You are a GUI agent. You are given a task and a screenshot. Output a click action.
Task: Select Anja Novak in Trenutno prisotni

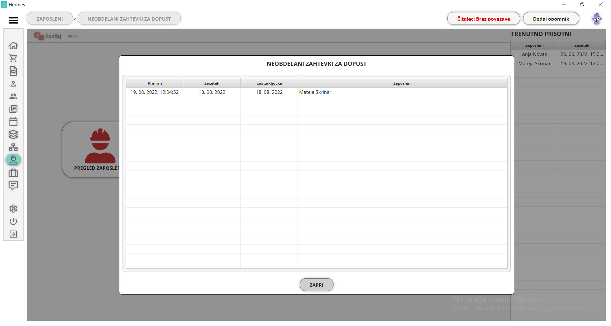pyautogui.click(x=534, y=54)
